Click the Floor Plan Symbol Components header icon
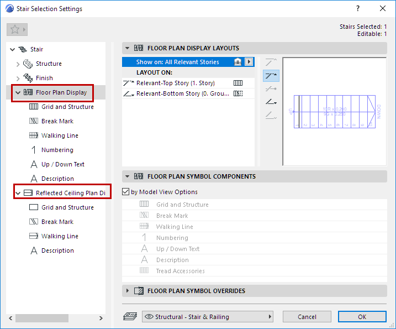Viewport: 396px width, 329px height. [x=139, y=176]
